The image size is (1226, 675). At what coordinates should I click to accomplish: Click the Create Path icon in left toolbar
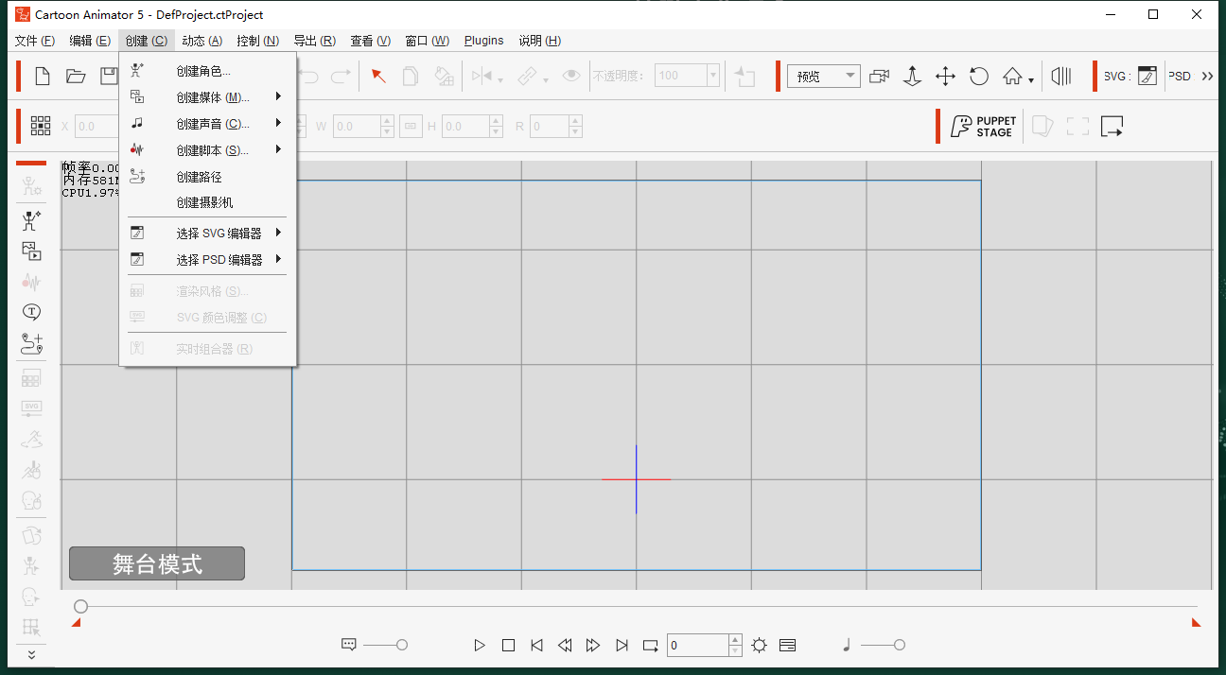pyautogui.click(x=31, y=342)
